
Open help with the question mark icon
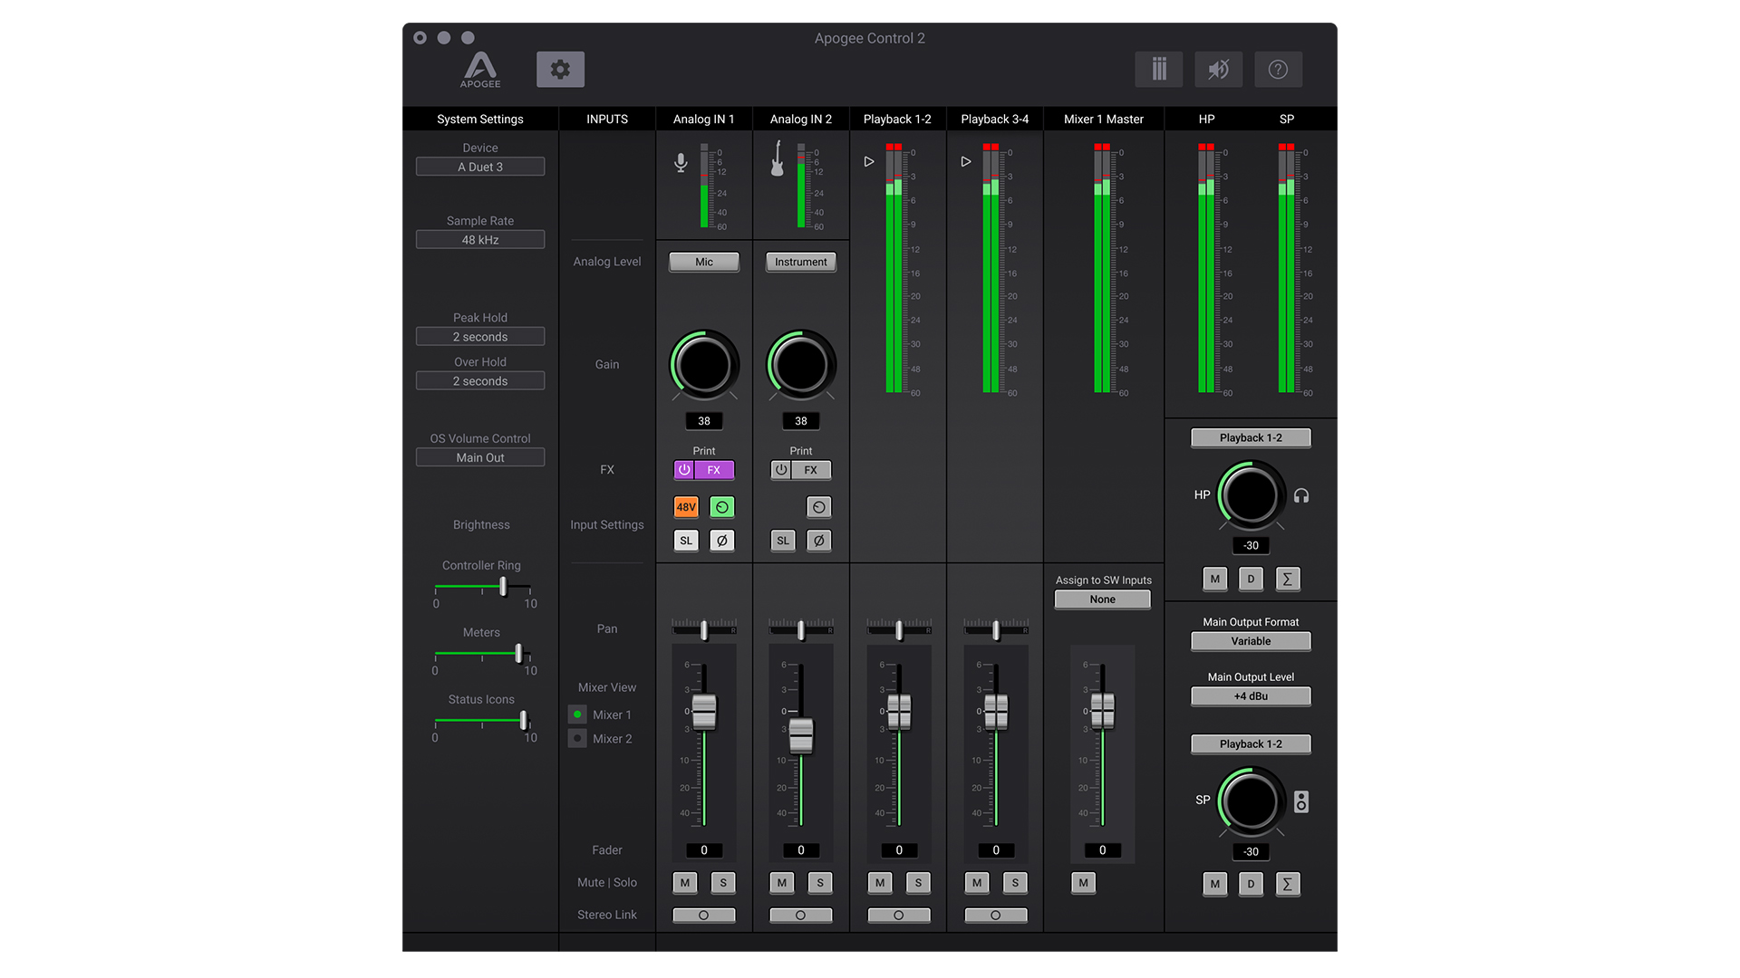1278,69
